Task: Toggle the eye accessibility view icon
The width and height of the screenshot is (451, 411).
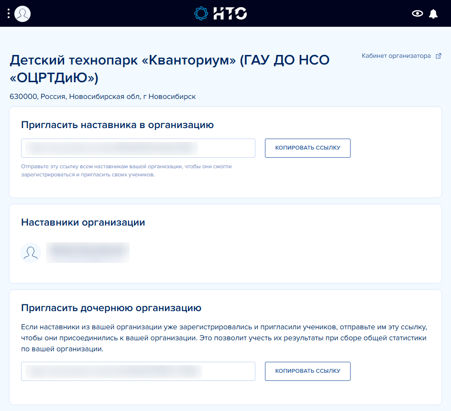Action: tap(418, 13)
